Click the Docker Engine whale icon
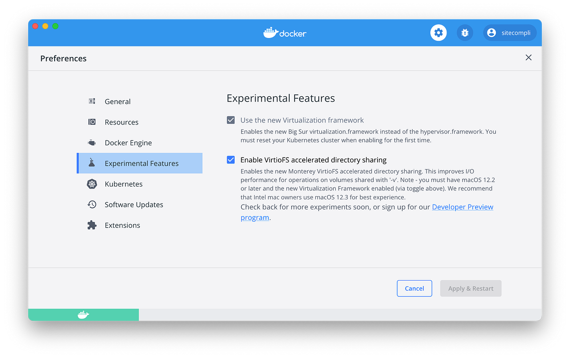The height and width of the screenshot is (358, 570). 91,142
